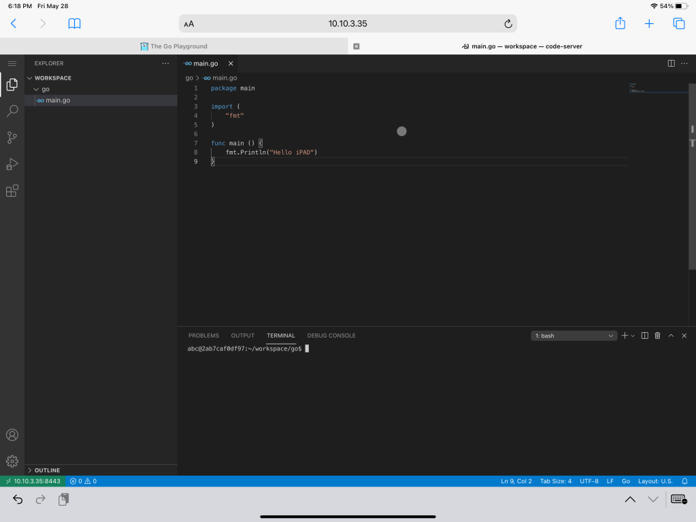
Task: Toggle the iPad on-screen keyboard button
Action: [x=678, y=500]
